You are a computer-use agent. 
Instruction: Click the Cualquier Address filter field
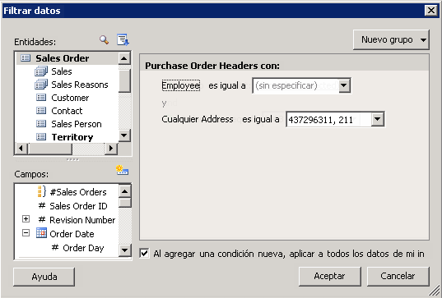(198, 119)
